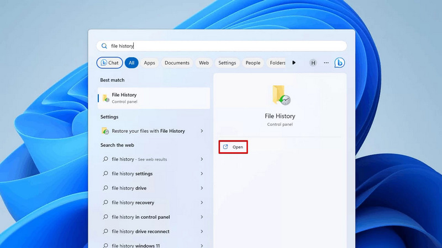Click File History icon in Best match

(106, 98)
